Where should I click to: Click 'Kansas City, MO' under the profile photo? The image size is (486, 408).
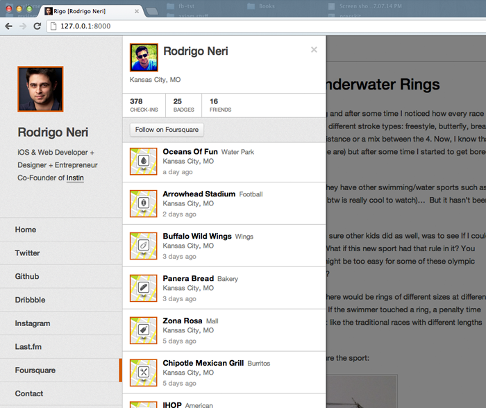tap(155, 80)
